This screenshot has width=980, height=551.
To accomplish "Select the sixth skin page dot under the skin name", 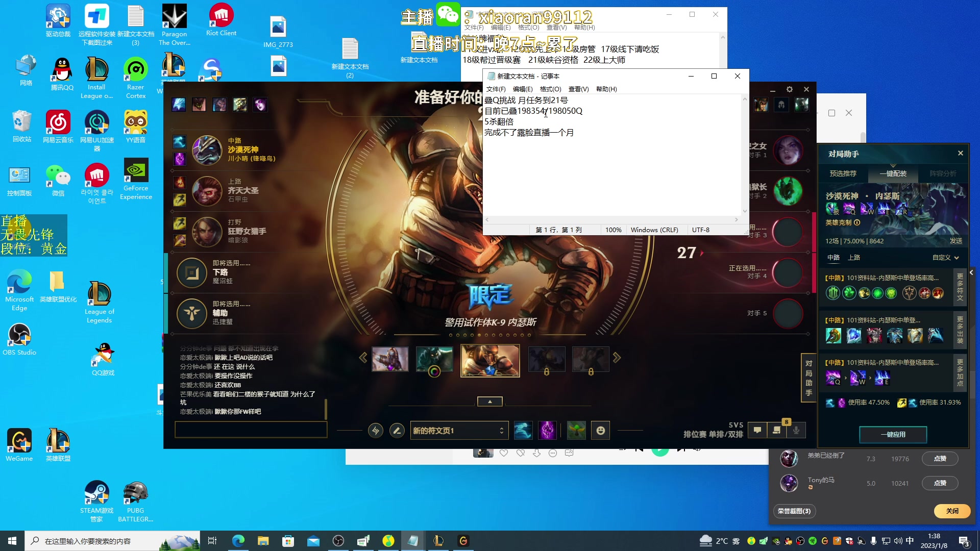I will coord(486,335).
